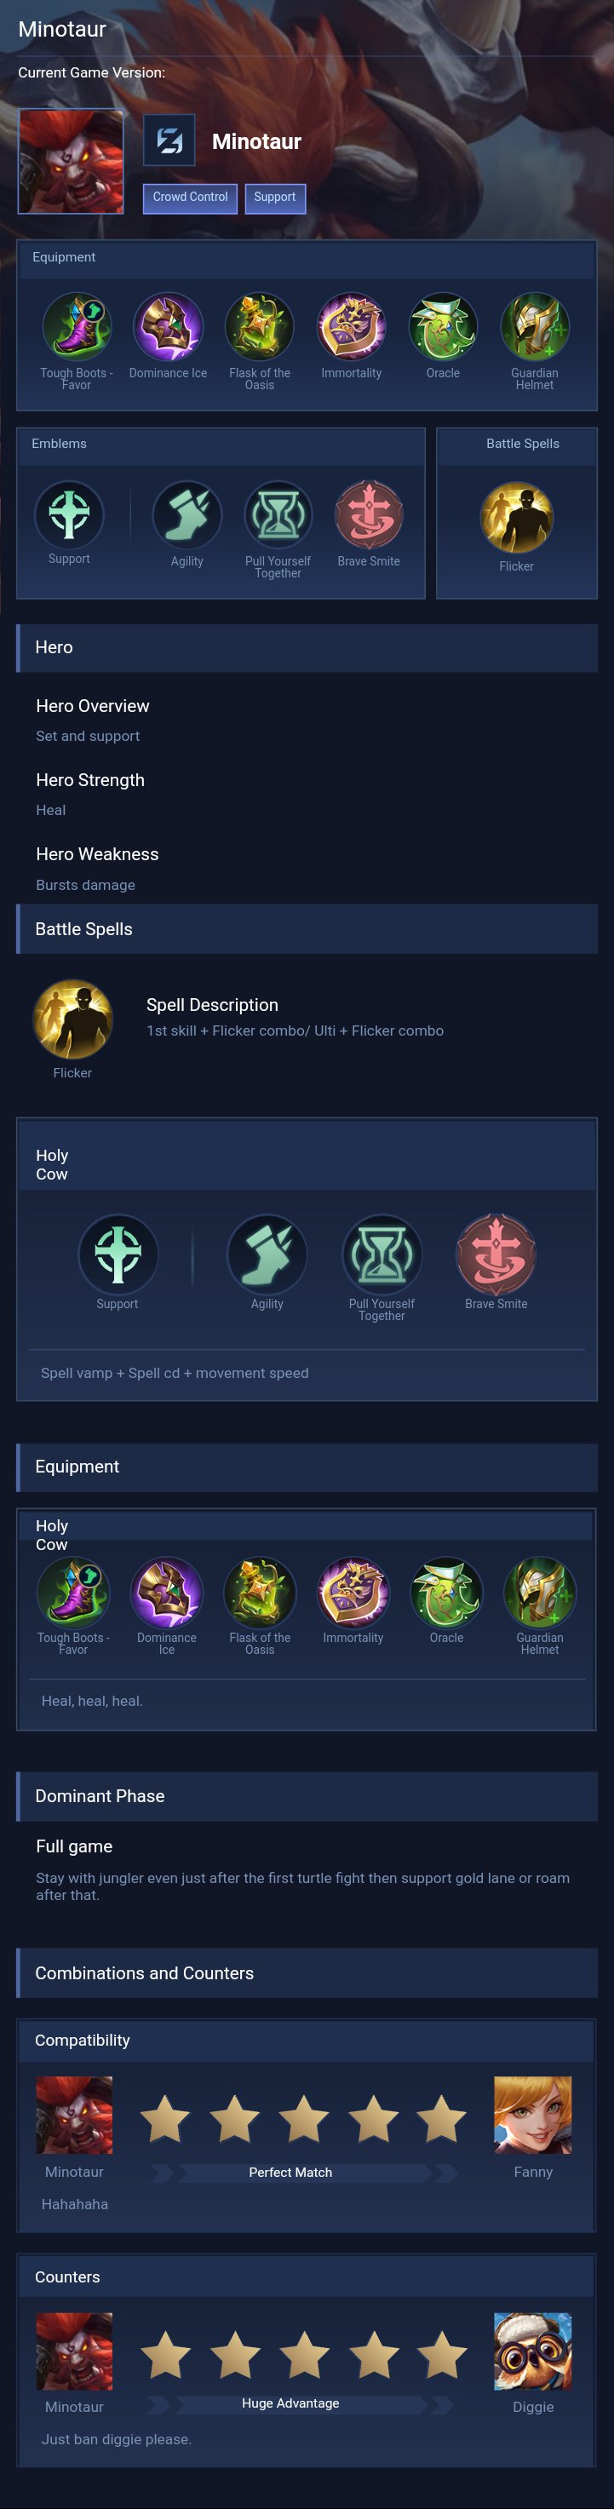Select the Dominance Ice icon in the top Equipment panel
Image resolution: width=614 pixels, height=2509 pixels.
click(168, 327)
